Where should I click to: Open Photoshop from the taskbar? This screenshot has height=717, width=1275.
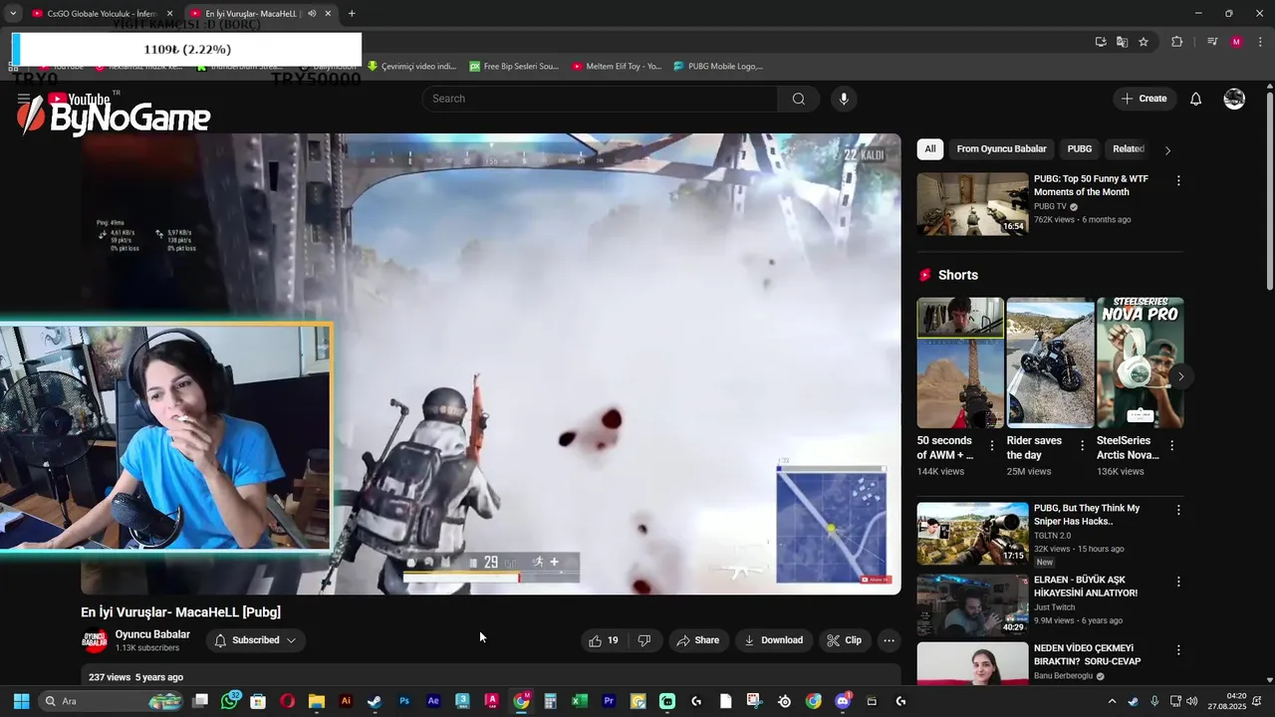tap(404, 701)
